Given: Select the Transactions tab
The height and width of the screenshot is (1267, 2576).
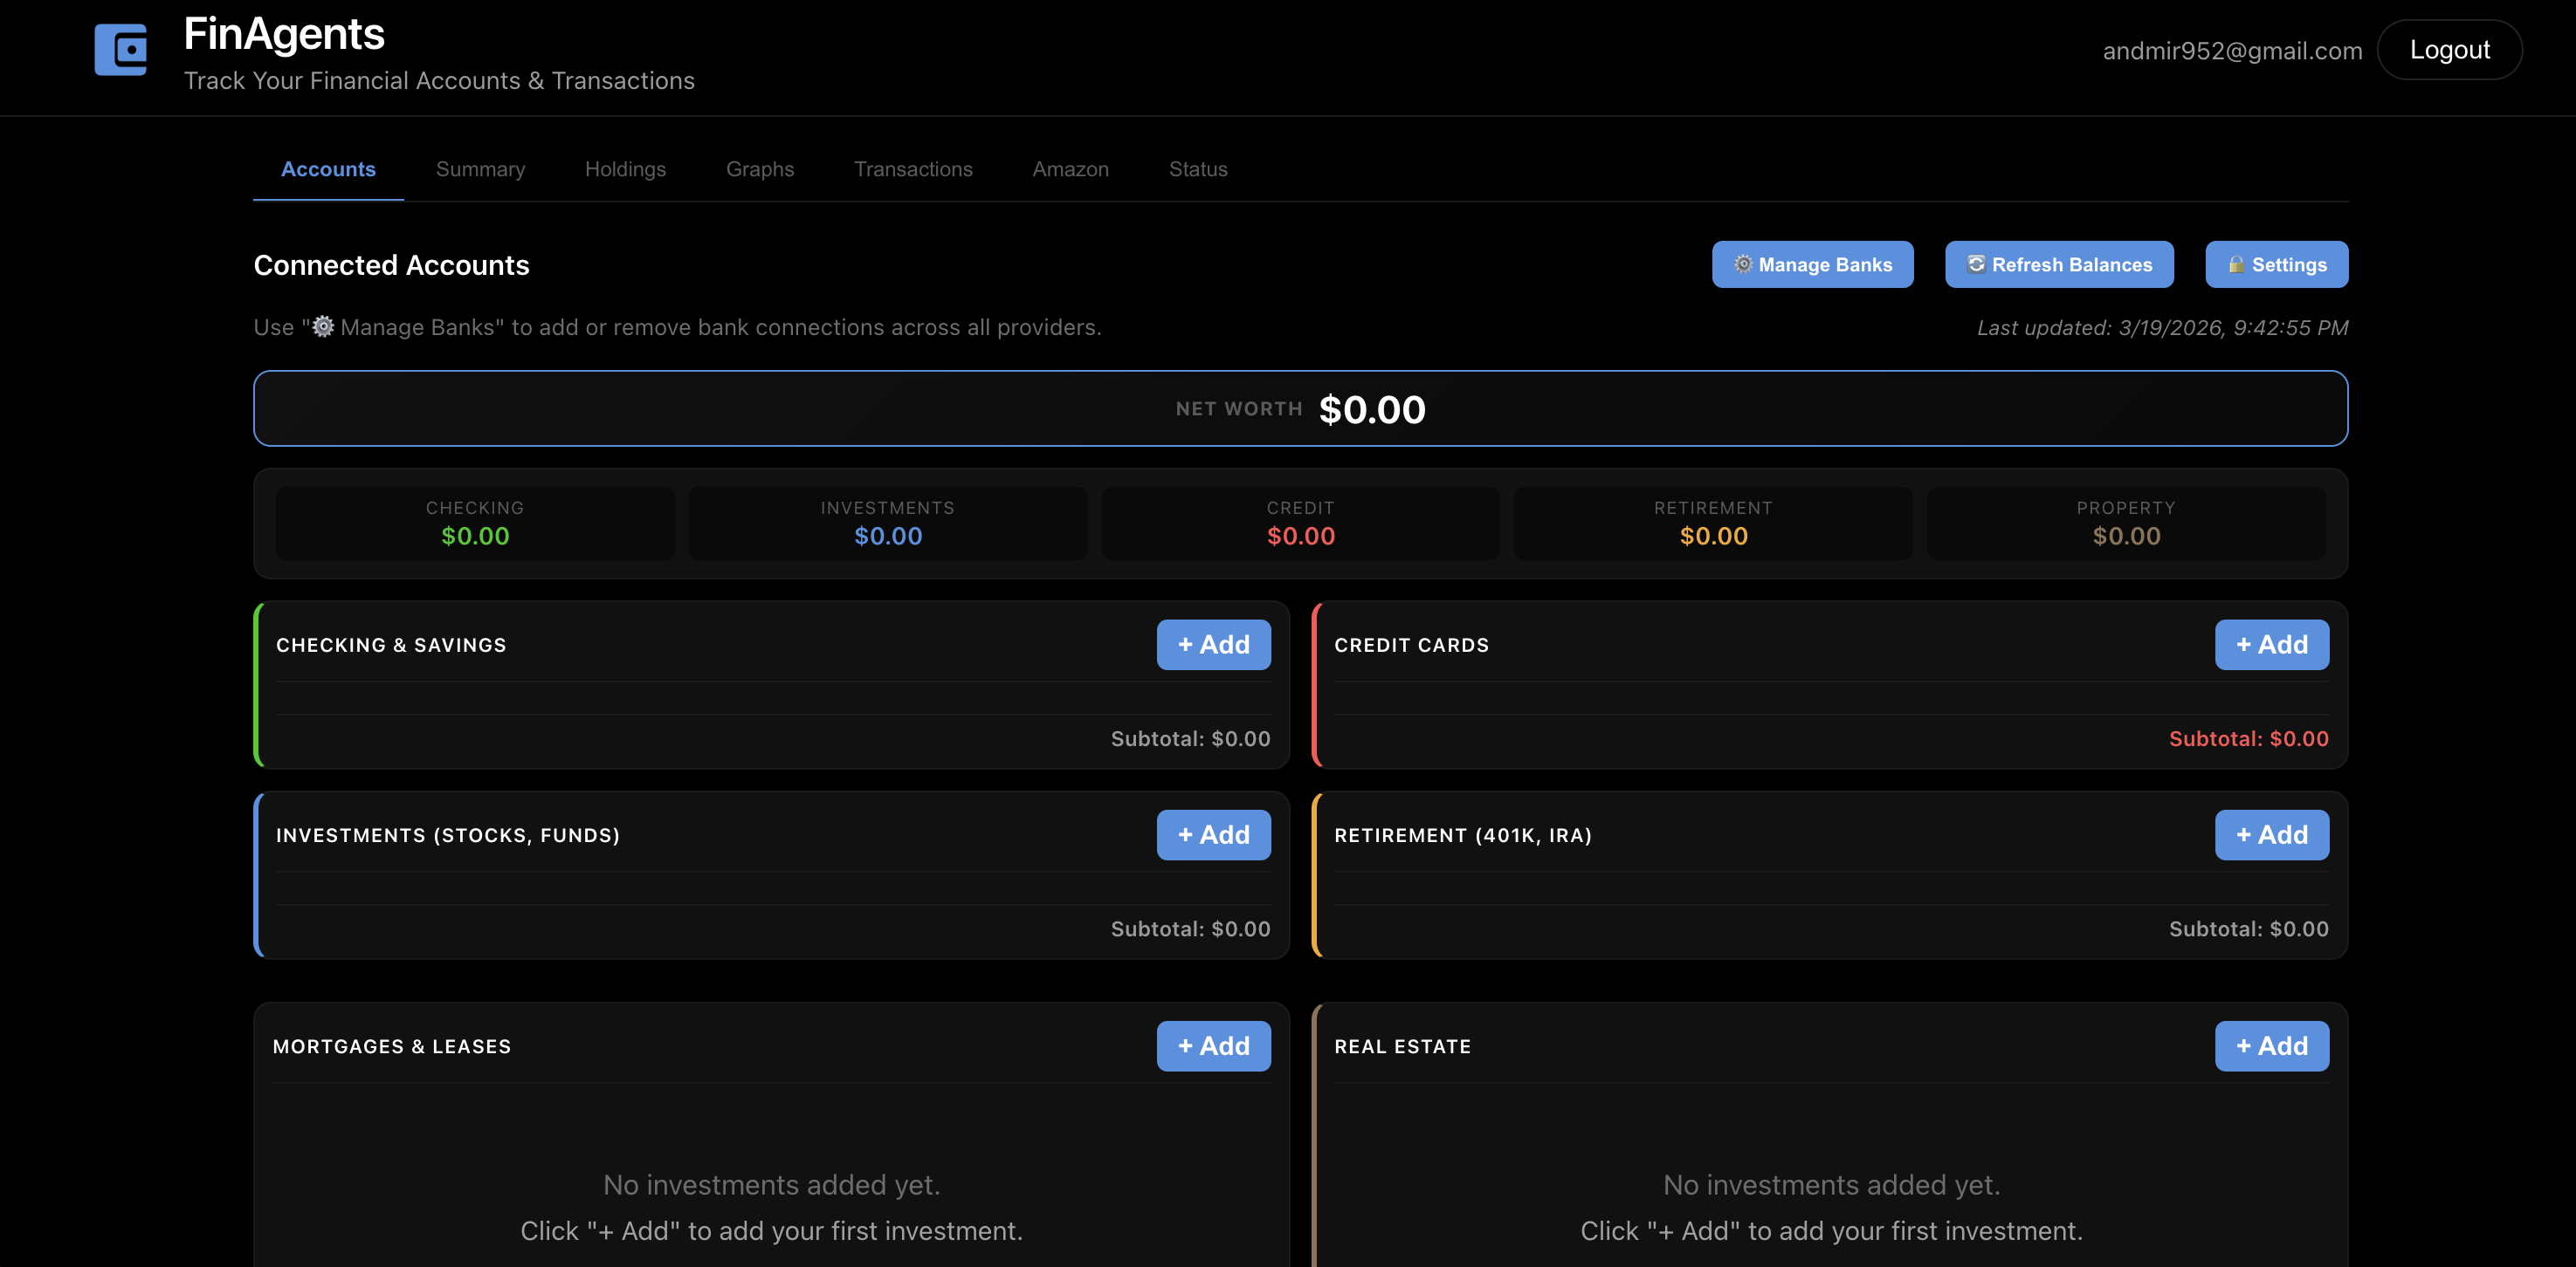Looking at the screenshot, I should pos(913,169).
